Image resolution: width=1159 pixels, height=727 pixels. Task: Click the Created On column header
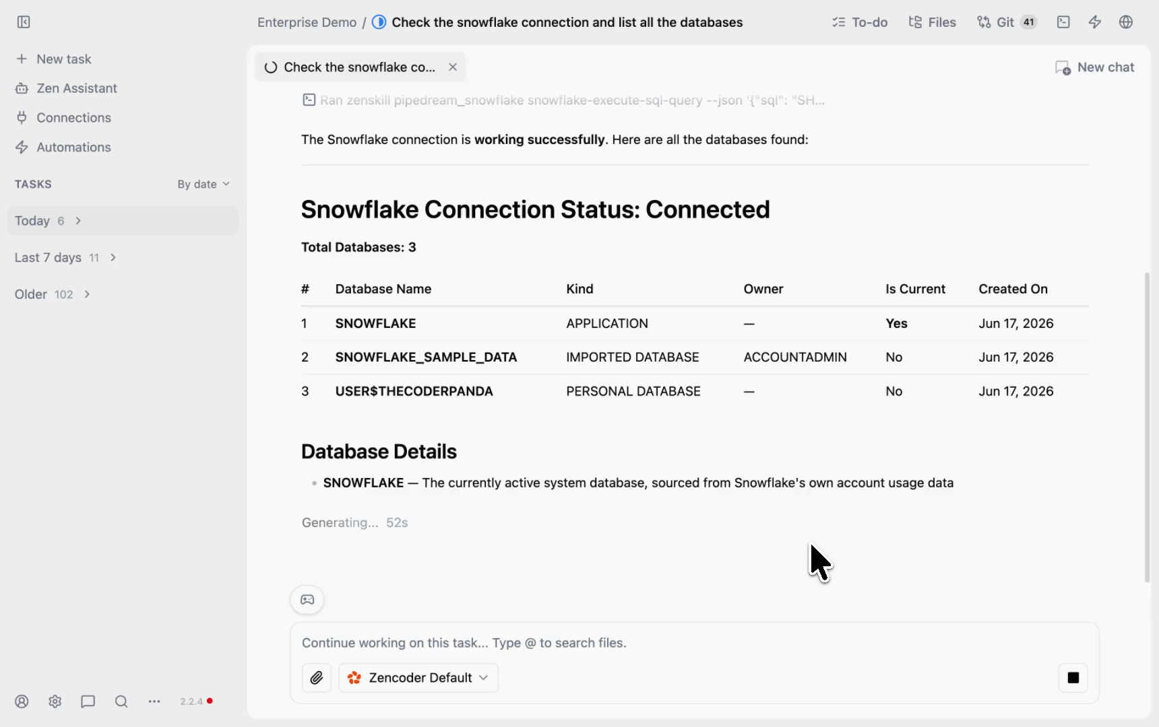[1013, 289]
